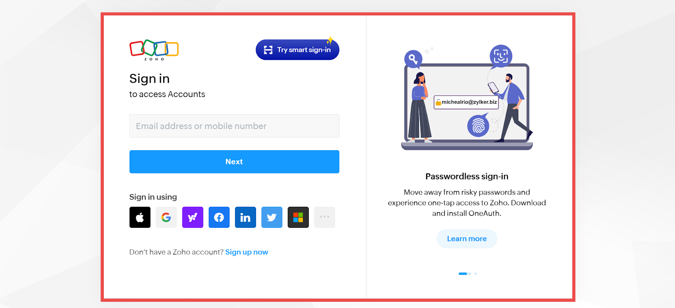The width and height of the screenshot is (675, 308).
Task: Click the Facebook sign-in icon
Action: (219, 217)
